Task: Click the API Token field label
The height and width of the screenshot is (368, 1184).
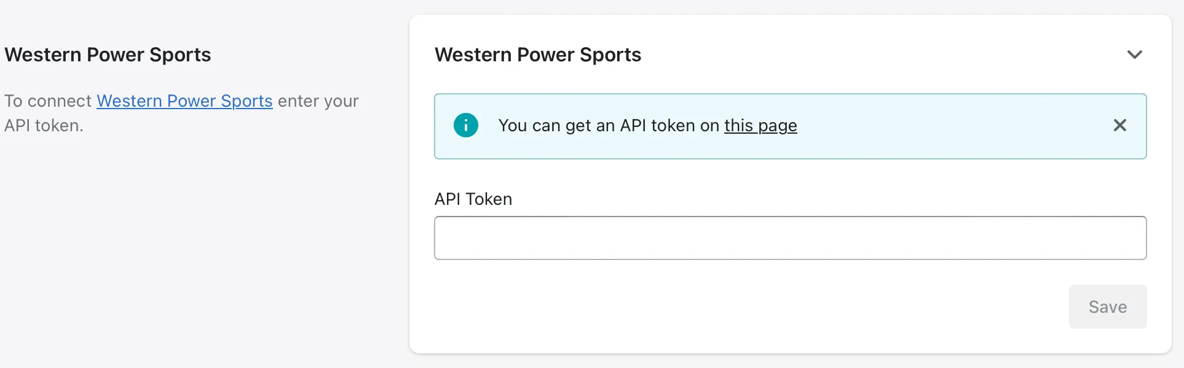Action: (x=473, y=199)
